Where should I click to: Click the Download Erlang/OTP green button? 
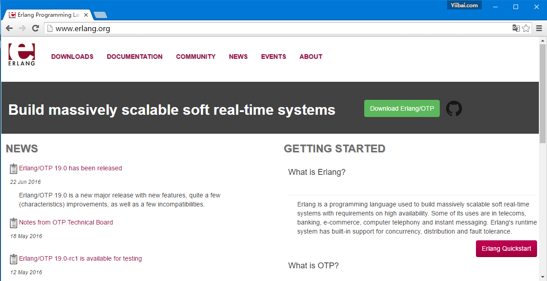pos(402,108)
